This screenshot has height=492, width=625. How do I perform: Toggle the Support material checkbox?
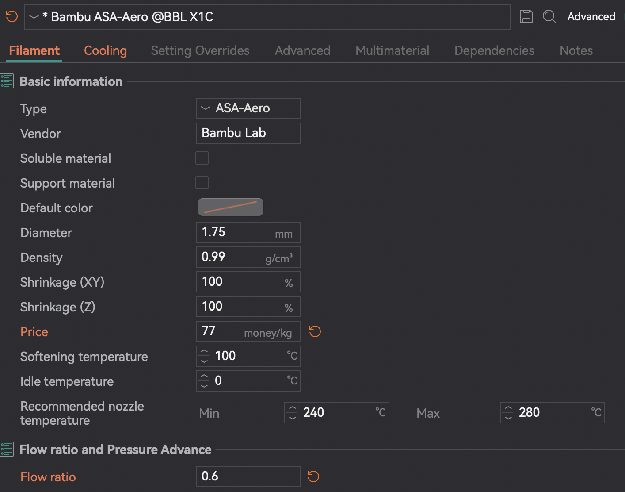(x=202, y=183)
